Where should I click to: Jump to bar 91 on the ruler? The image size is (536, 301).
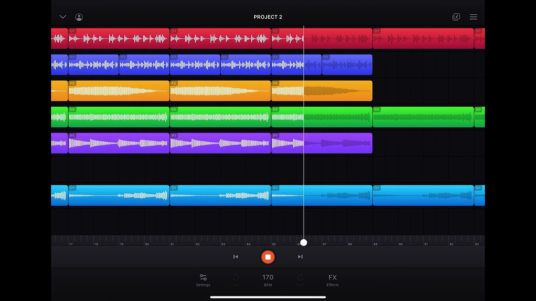[426, 244]
